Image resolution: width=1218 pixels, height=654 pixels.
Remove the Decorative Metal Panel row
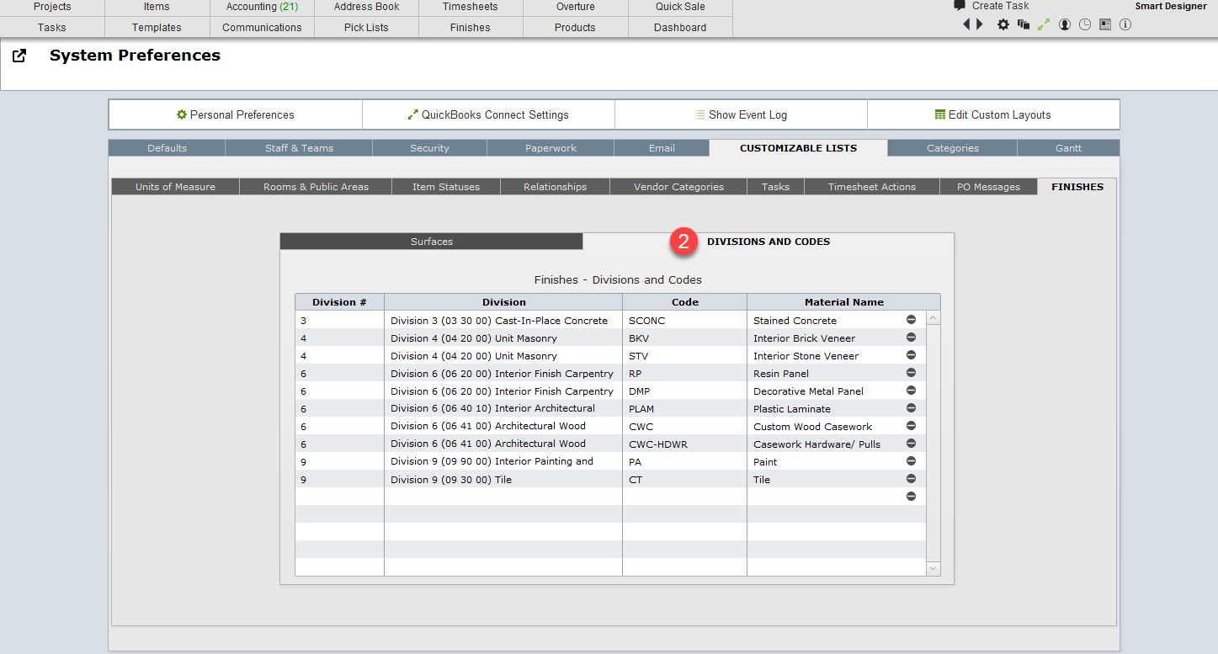[911, 391]
